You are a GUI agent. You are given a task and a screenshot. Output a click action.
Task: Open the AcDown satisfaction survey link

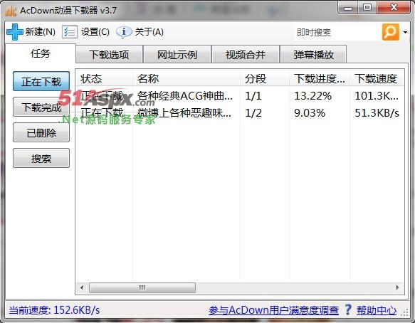[273, 310]
